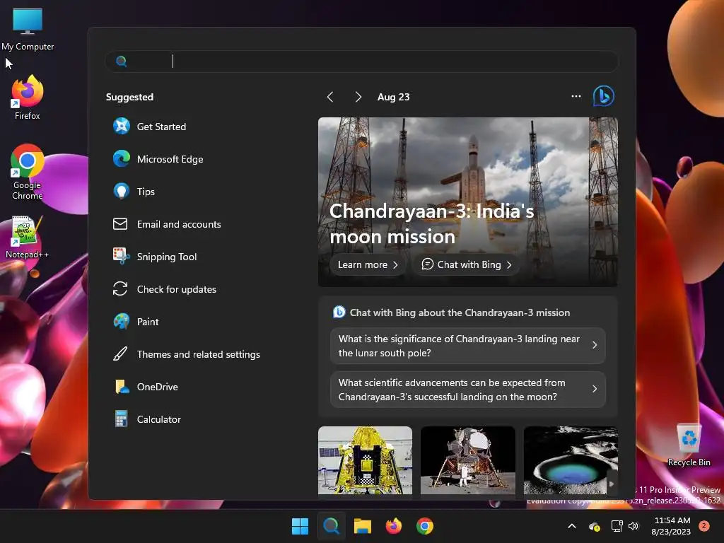
Task: Open lunar module thumbnail image
Action: pyautogui.click(x=468, y=460)
